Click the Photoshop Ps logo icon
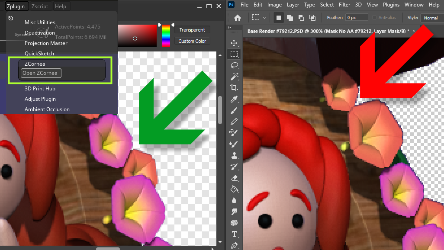Image resolution: width=444 pixels, height=250 pixels. click(x=232, y=4)
